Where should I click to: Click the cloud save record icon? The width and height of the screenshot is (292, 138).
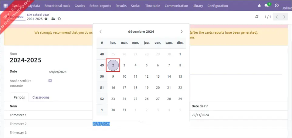[53, 19]
